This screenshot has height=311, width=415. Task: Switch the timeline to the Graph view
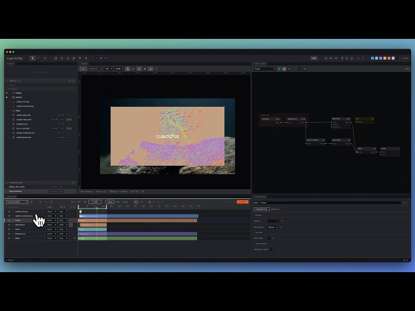tap(125, 202)
